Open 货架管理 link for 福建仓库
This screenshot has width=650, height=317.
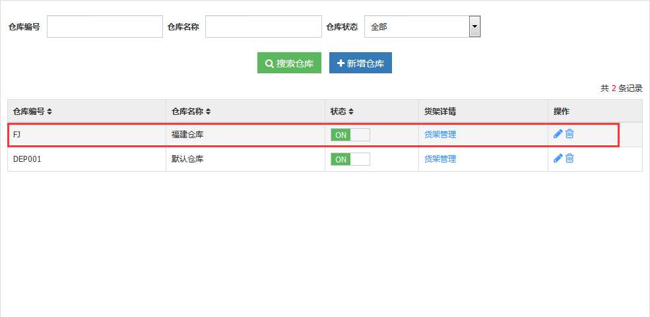[x=440, y=135]
